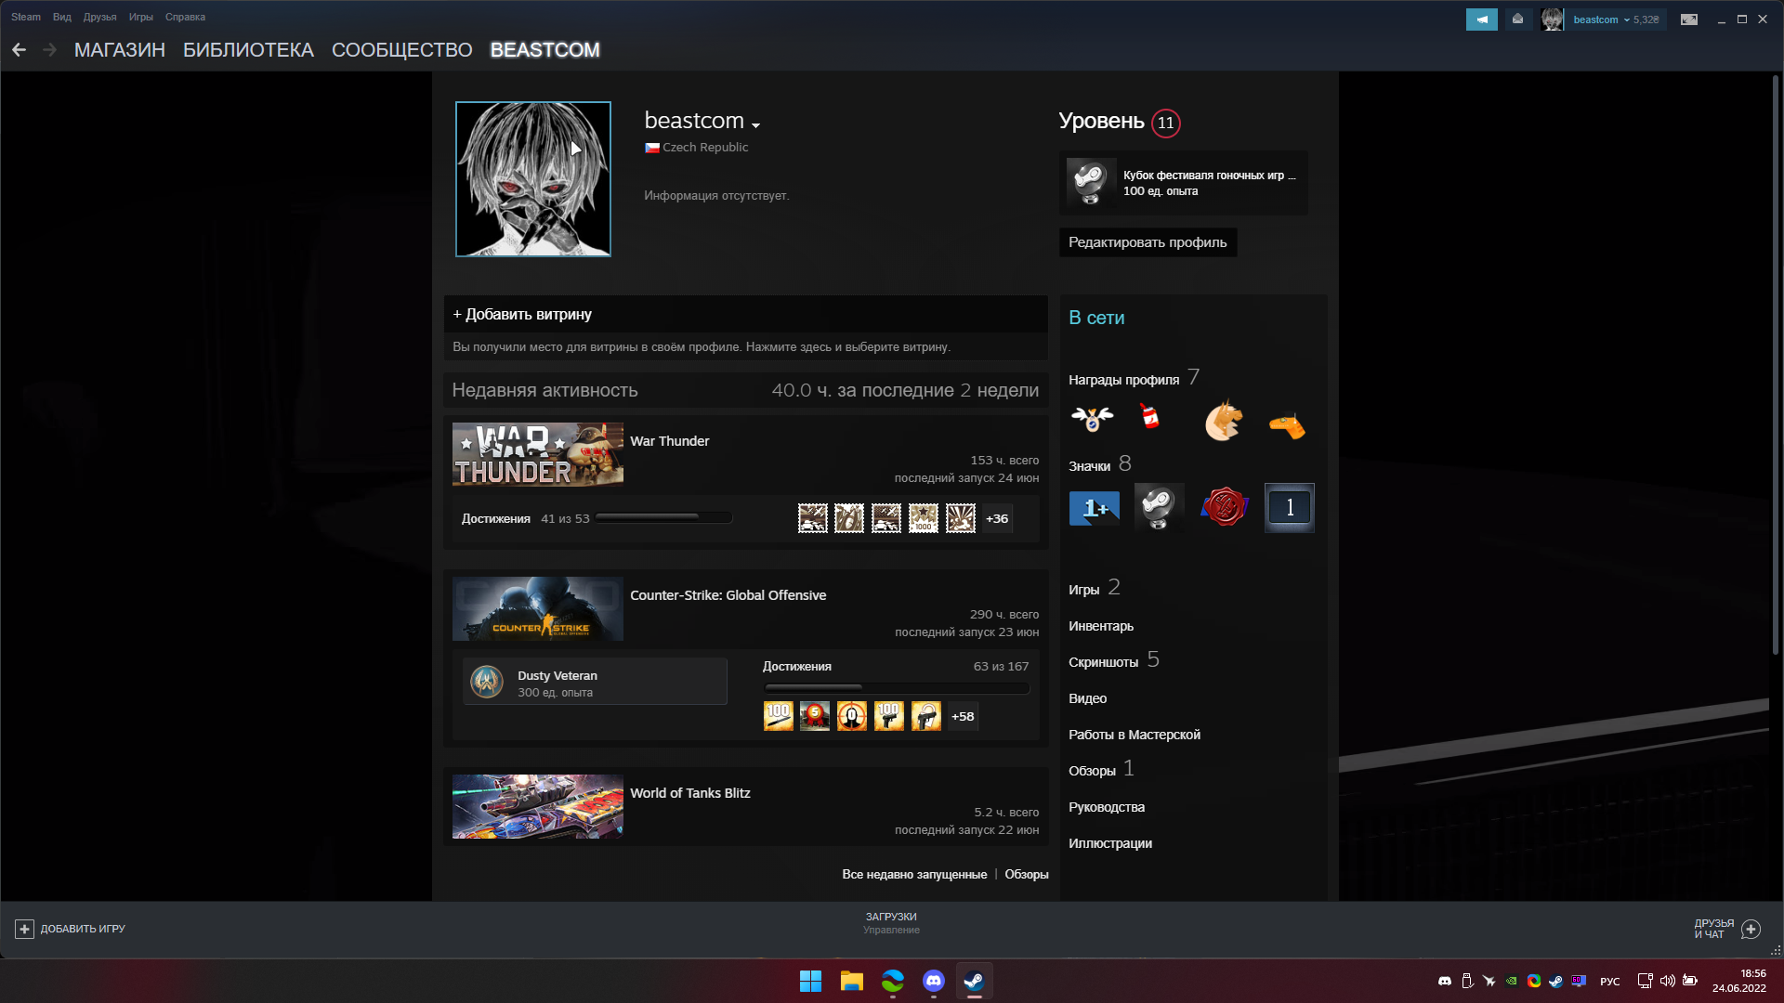Screen dimensions: 1784x1003
Task: Switch to Big Picture mode icon
Action: click(x=1689, y=20)
